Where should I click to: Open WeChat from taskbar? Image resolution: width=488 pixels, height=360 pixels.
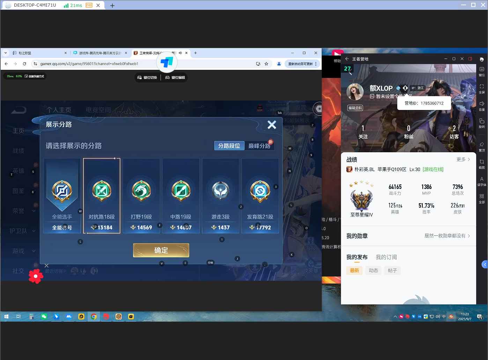pos(44,317)
